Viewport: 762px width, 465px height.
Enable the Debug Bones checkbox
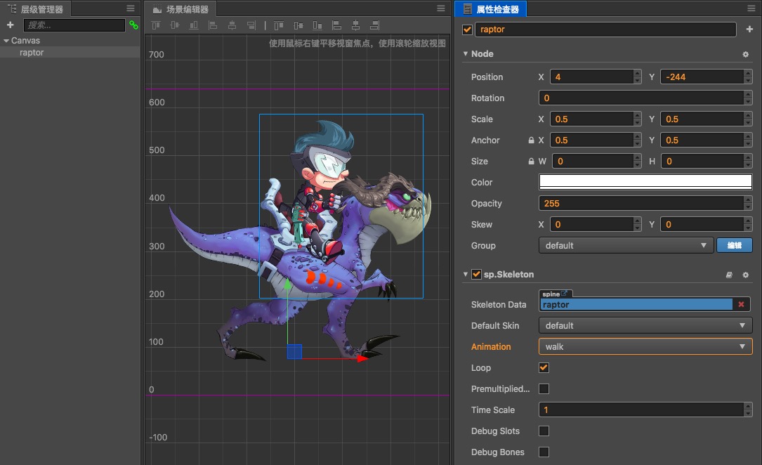[x=544, y=452]
